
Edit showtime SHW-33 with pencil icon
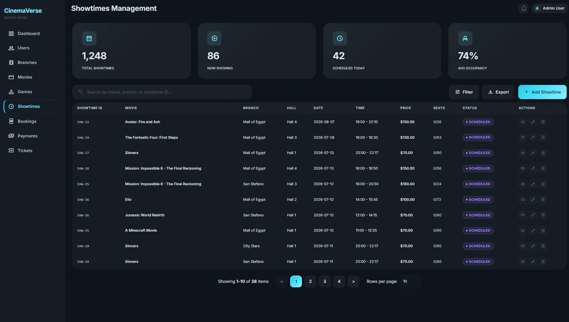click(533, 122)
